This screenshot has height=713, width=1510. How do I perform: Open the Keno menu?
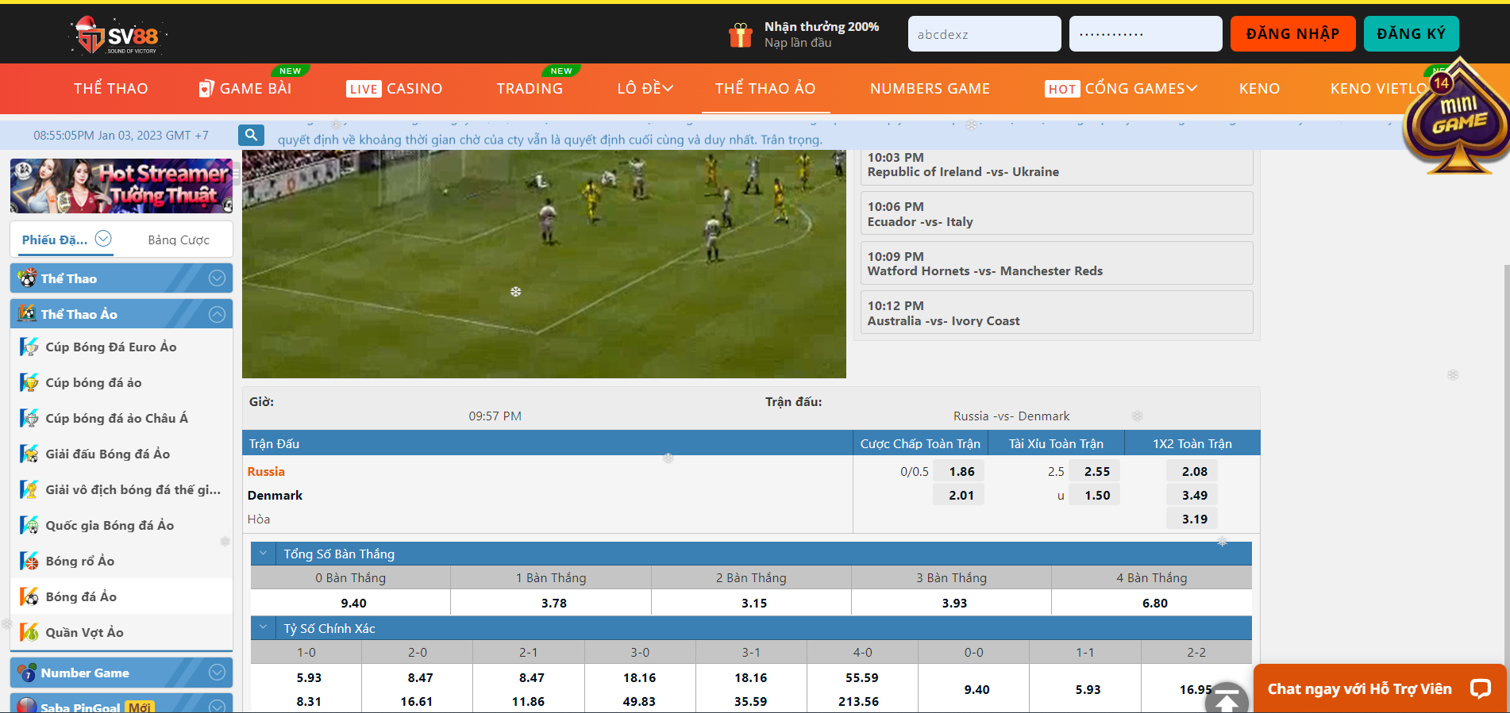click(1259, 88)
